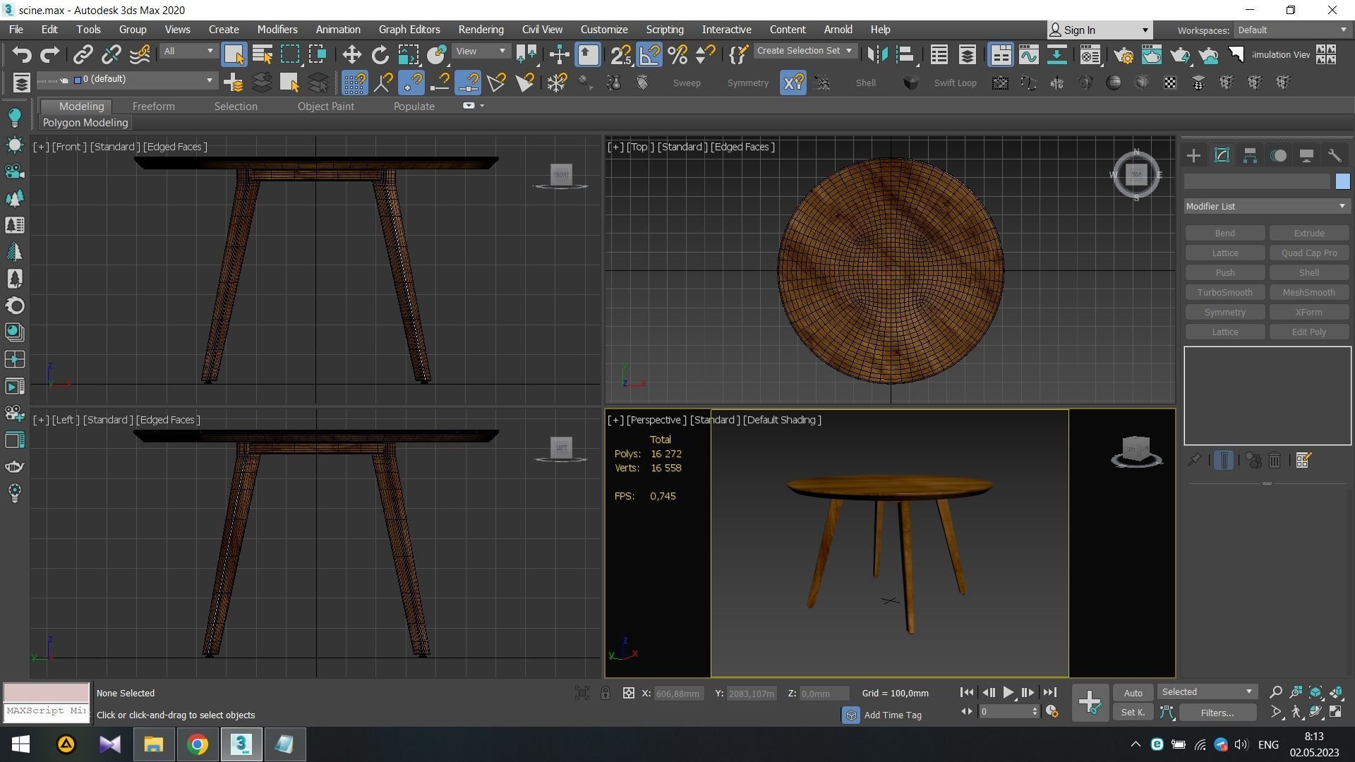Open the Create panel plus tab

coord(1193,156)
